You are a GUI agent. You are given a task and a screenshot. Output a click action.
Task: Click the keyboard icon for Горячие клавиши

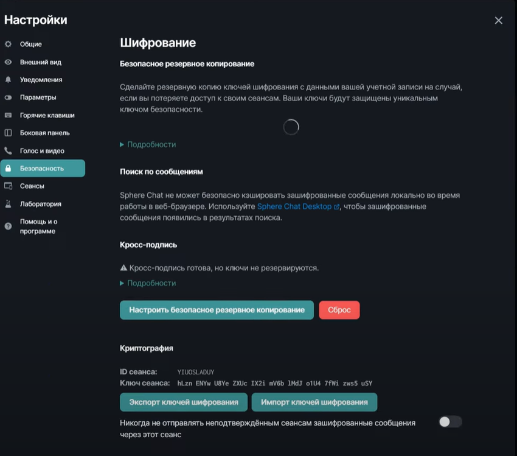9,115
